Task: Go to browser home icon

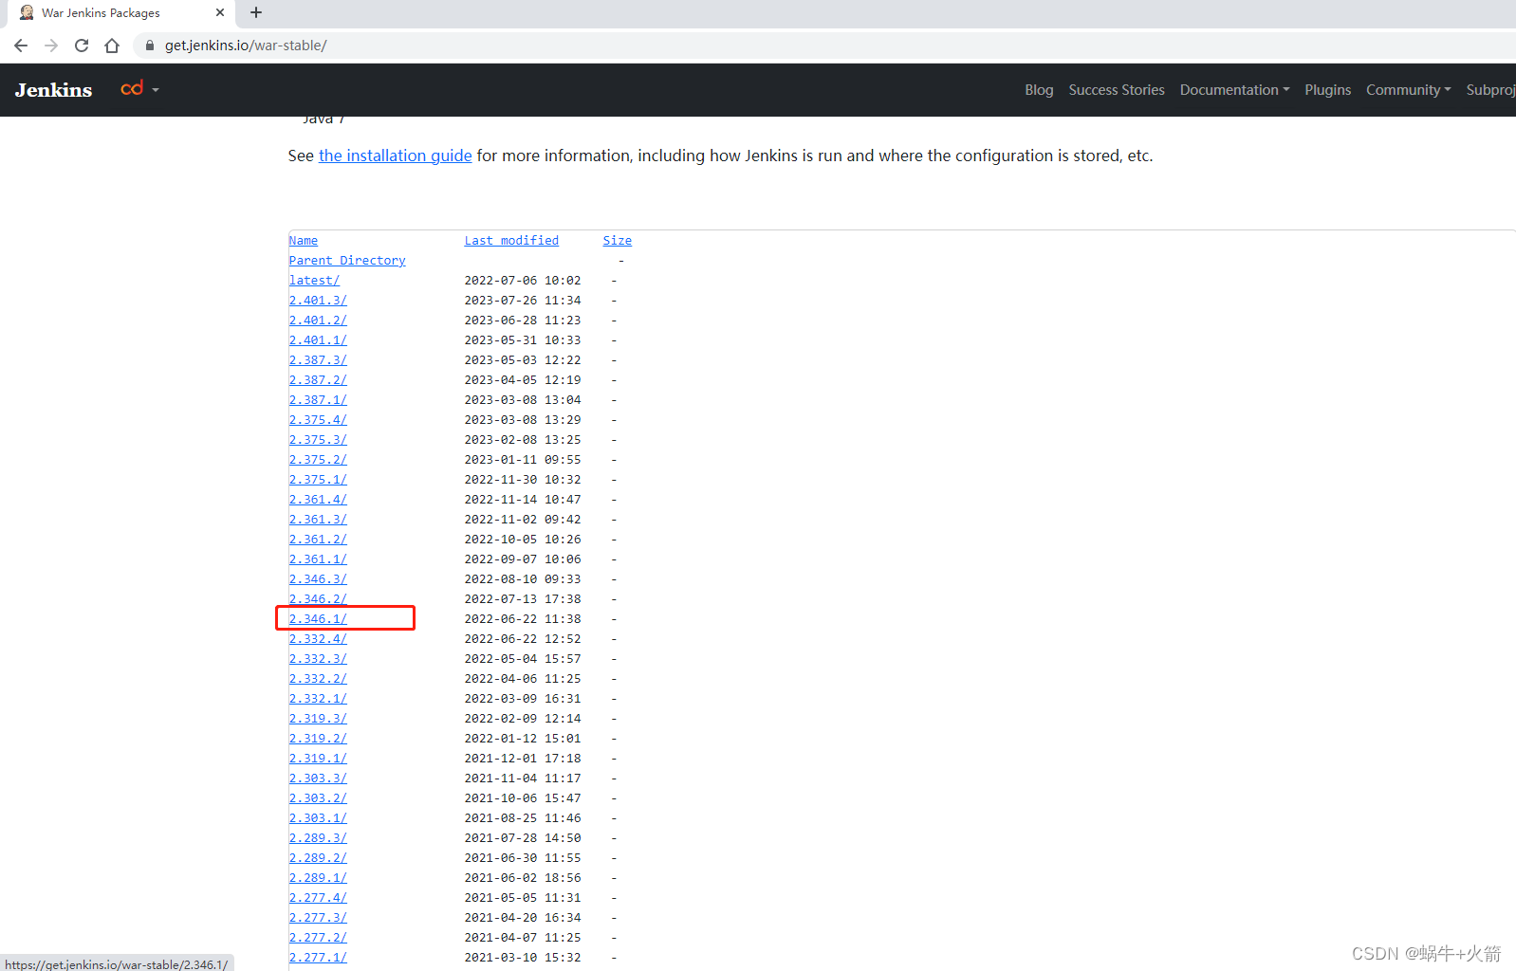Action: click(112, 46)
